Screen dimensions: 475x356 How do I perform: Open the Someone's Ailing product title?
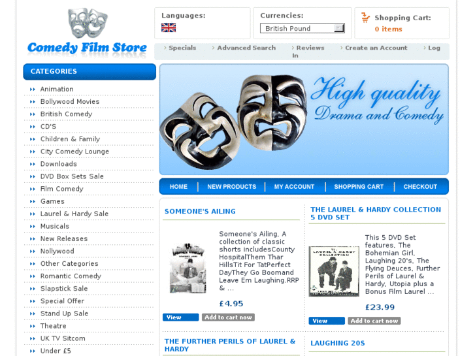coord(200,212)
